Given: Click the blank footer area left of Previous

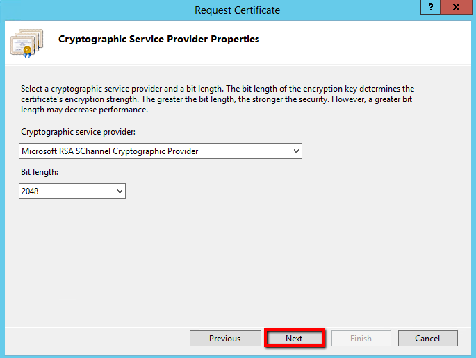Looking at the screenshot, I should click(x=97, y=339).
